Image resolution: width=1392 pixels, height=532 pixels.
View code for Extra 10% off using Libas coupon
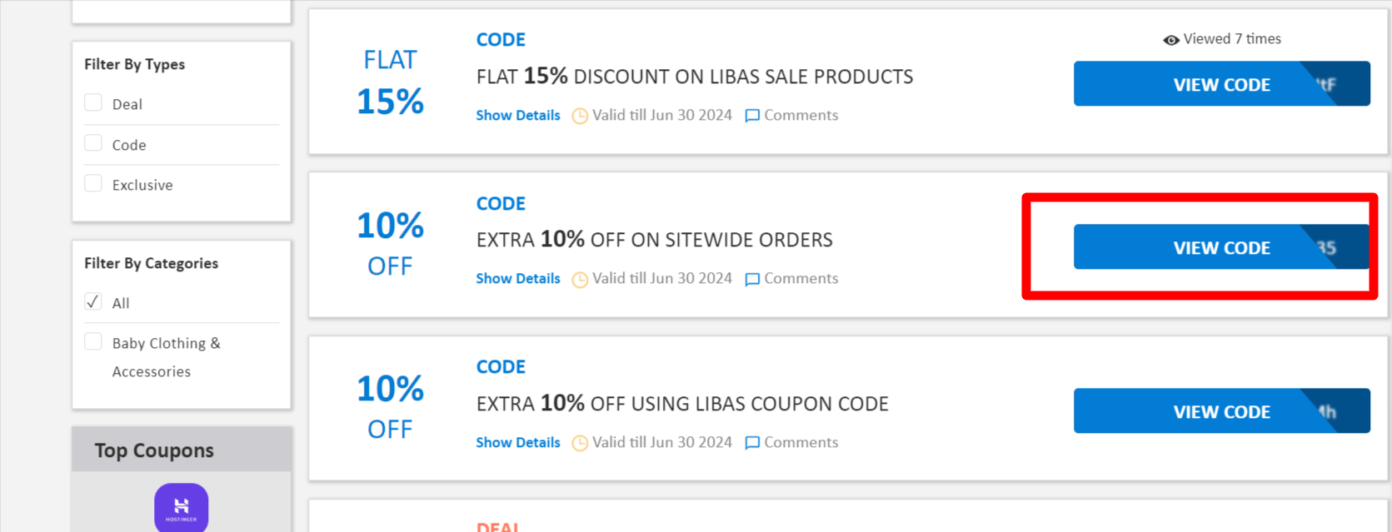1220,411
